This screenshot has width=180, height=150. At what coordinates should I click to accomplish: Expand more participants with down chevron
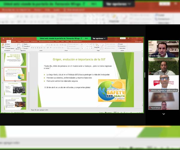(163, 114)
